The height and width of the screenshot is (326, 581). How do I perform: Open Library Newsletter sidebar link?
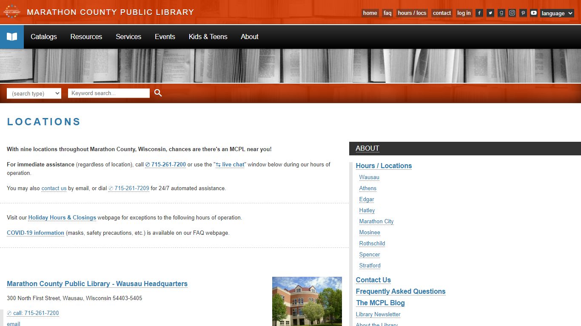click(x=378, y=315)
